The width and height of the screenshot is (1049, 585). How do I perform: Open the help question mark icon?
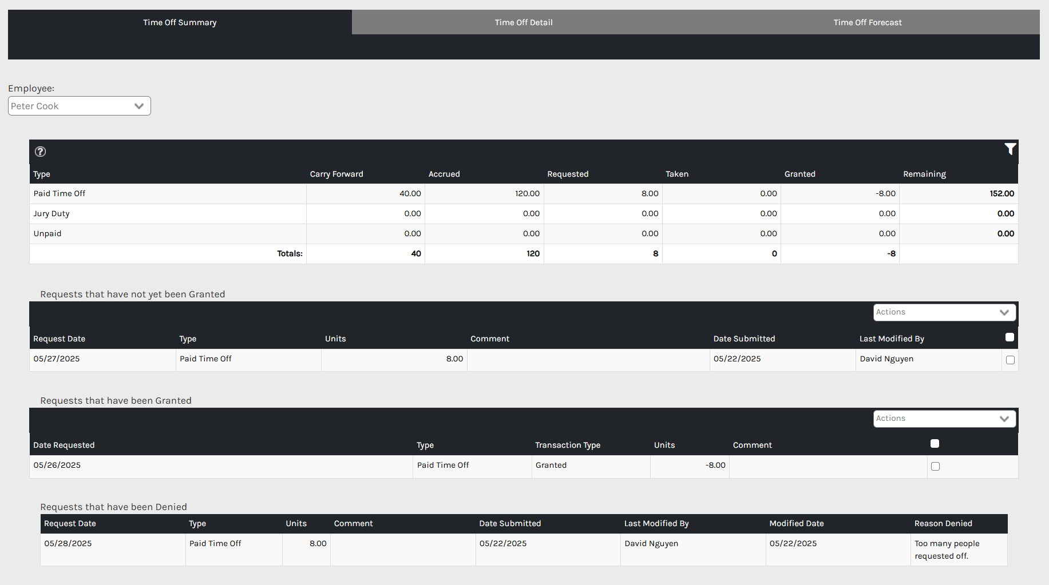(x=40, y=152)
